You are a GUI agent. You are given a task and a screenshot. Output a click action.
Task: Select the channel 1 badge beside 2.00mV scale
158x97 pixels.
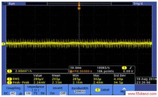point(9,71)
